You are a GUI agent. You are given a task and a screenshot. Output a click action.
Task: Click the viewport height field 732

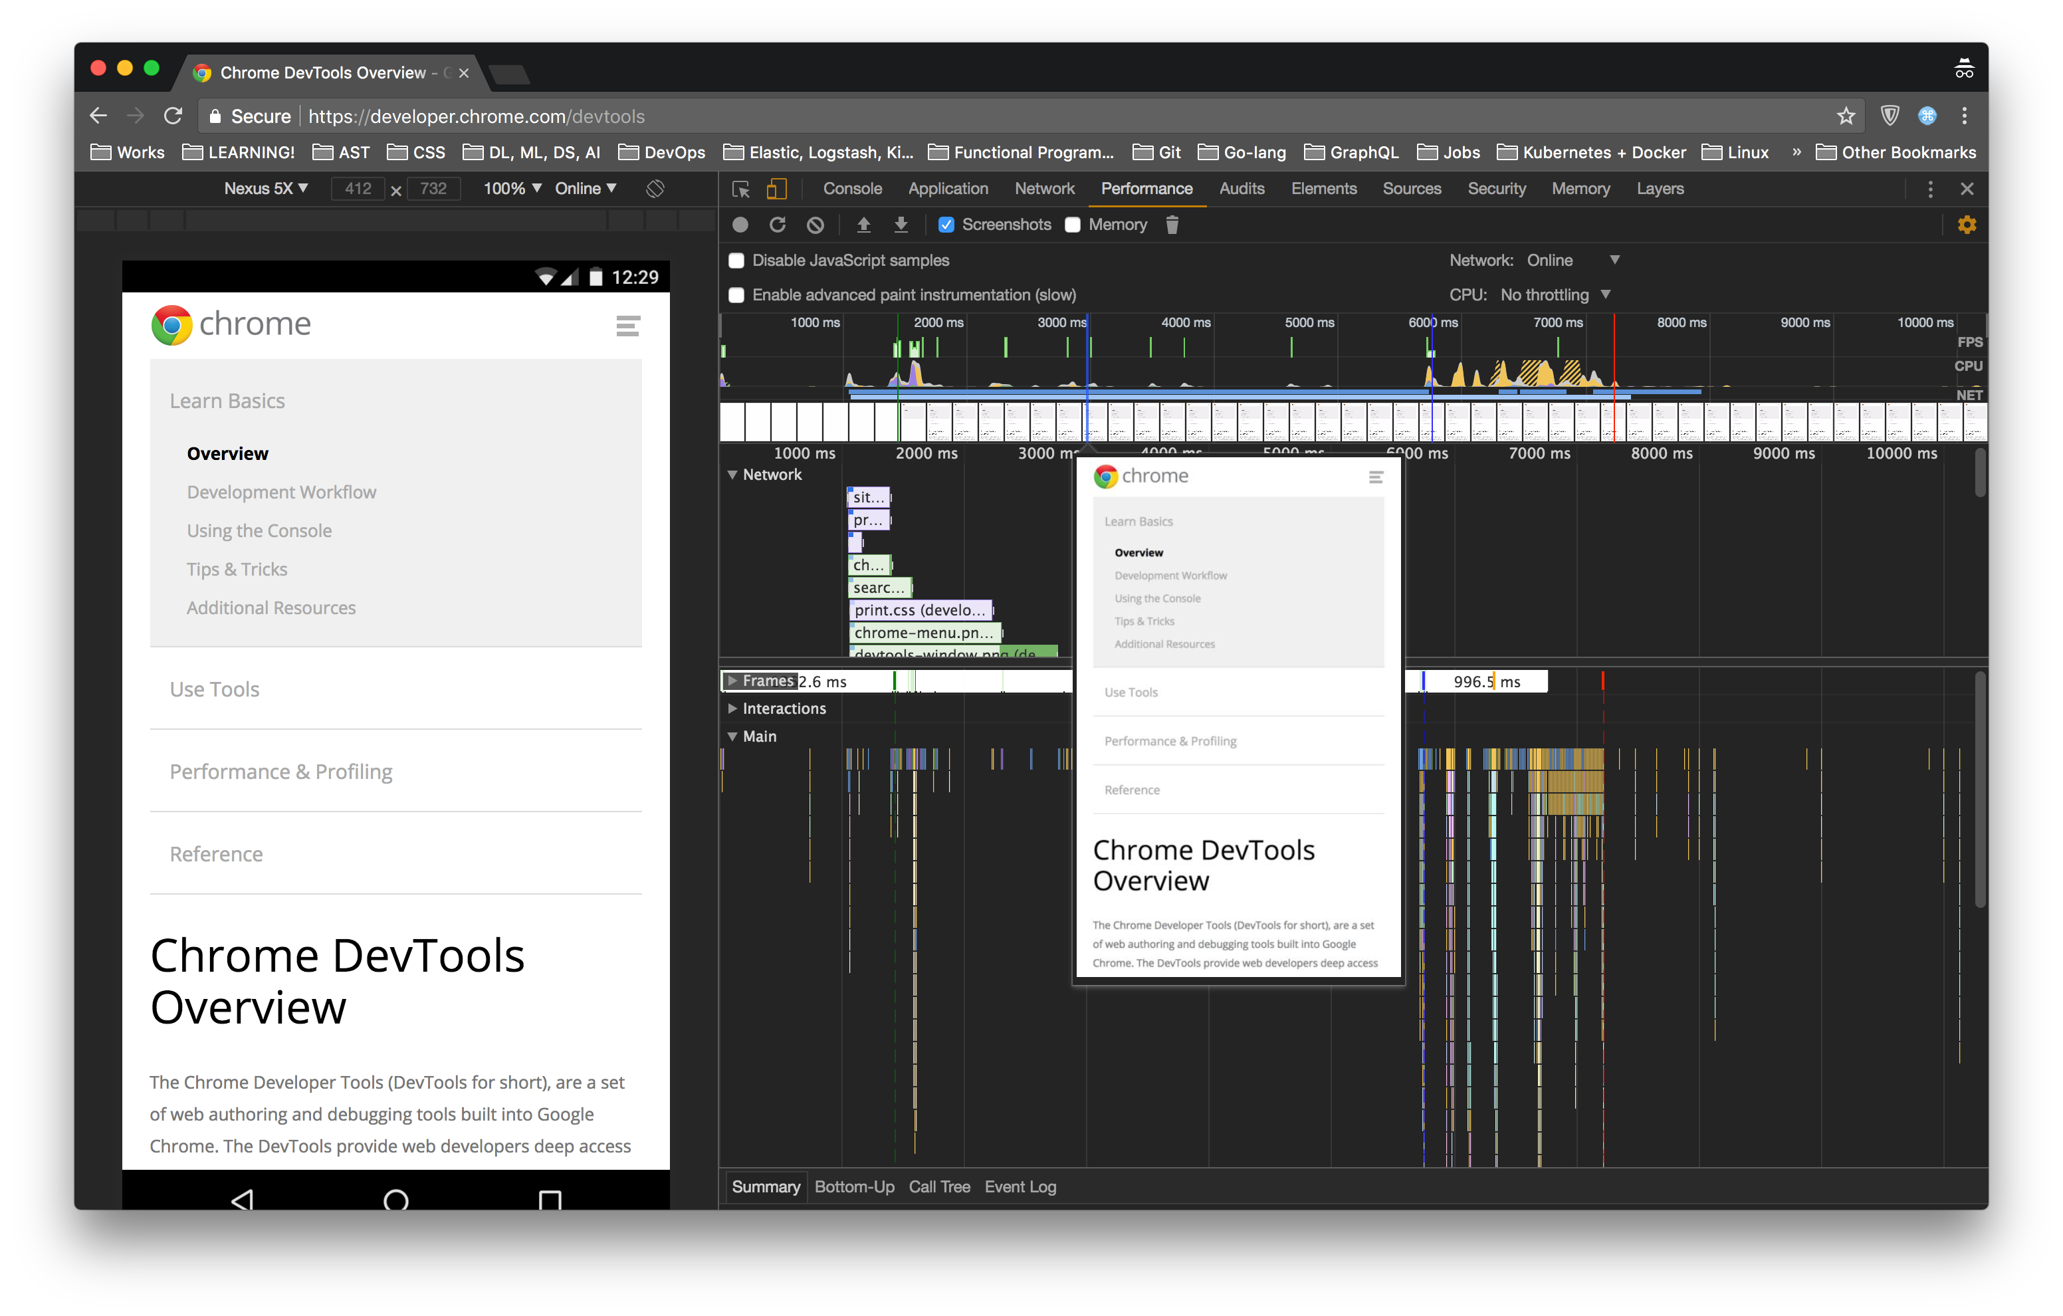click(x=433, y=189)
